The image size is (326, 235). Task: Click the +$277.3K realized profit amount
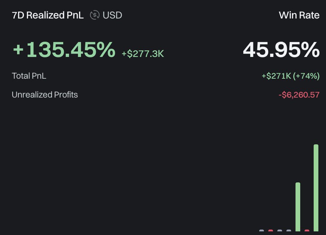click(x=143, y=54)
